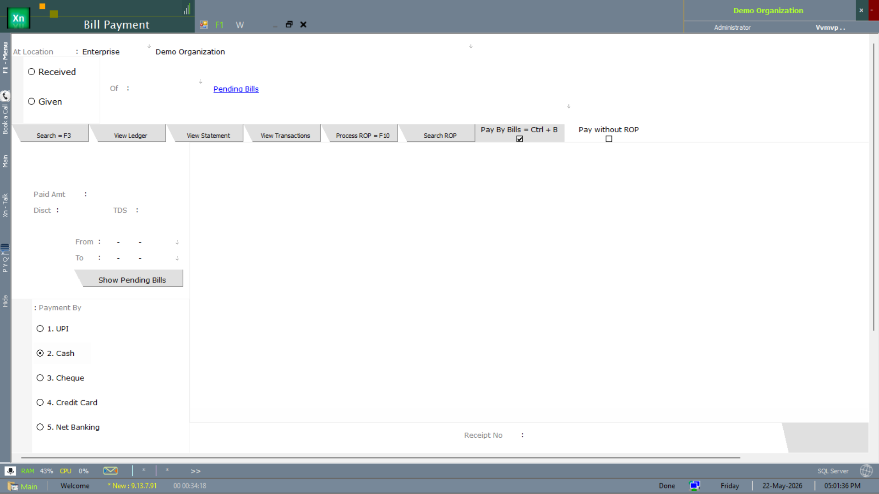This screenshot has height=494, width=879.
Task: Click the green F1 help shortcut
Action: (219, 25)
